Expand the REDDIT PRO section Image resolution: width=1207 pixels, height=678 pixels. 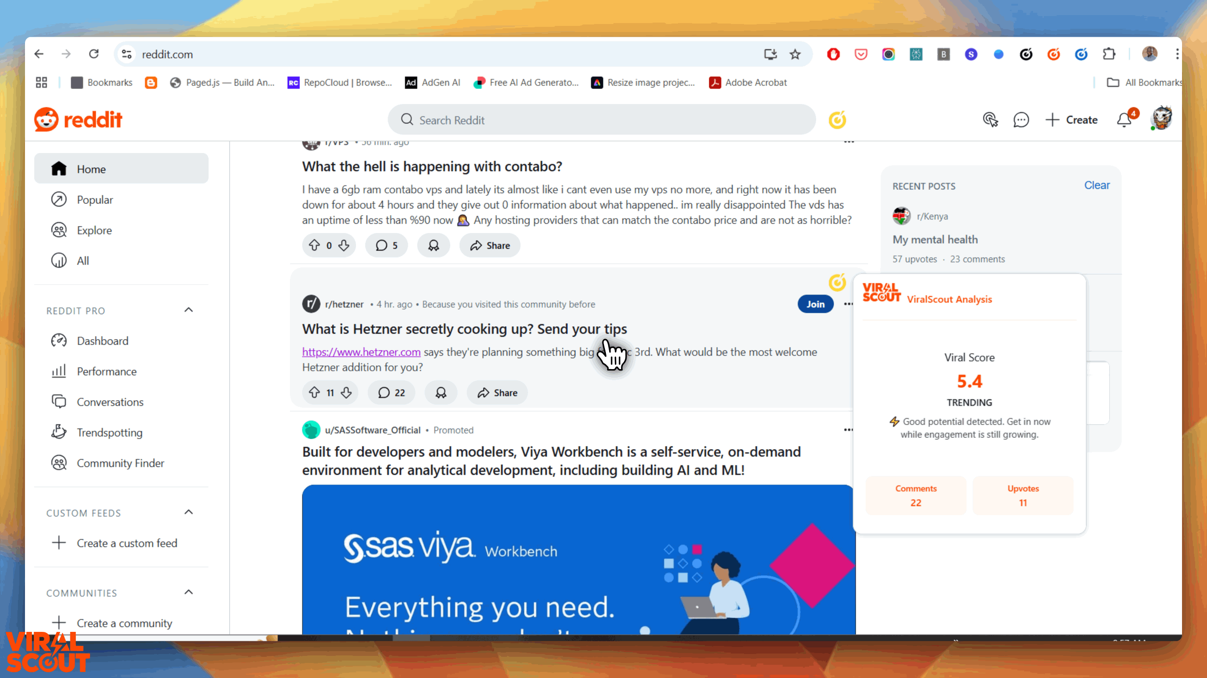[x=188, y=310]
